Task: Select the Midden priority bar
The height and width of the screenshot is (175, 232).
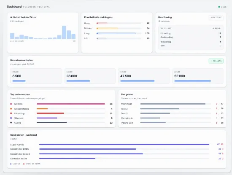Action: pyautogui.click(x=119, y=28)
